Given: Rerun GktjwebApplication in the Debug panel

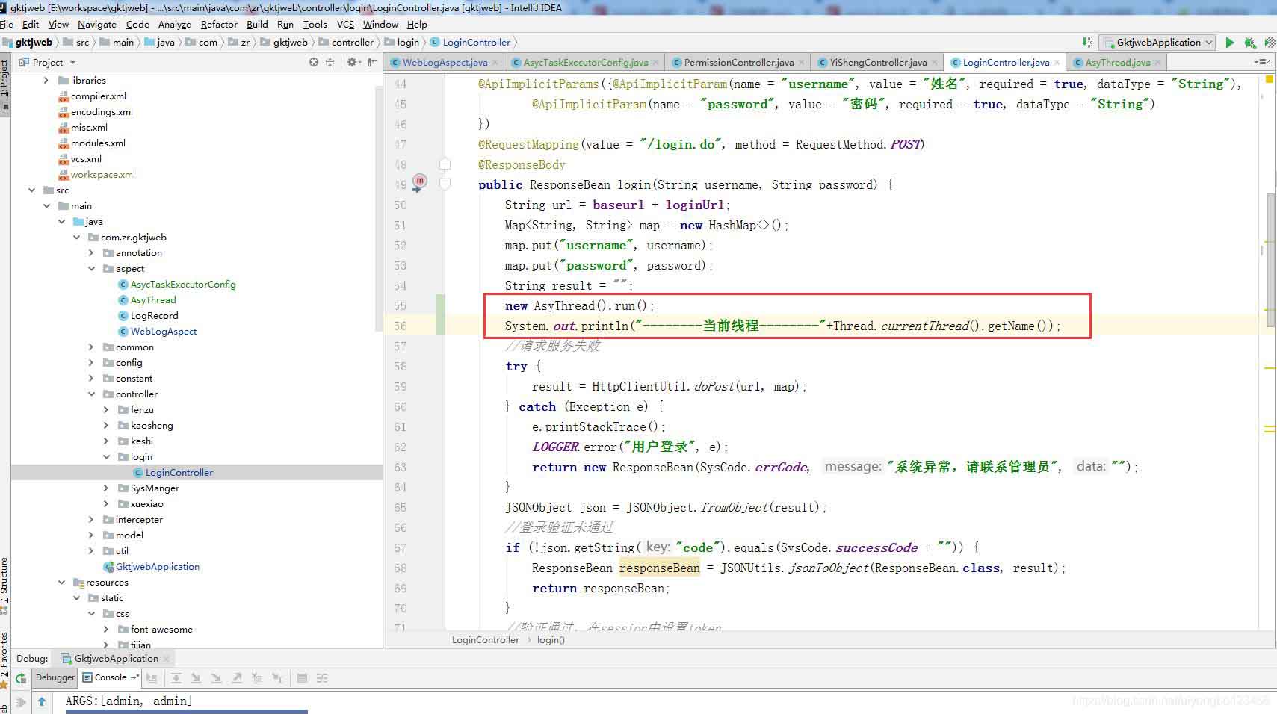Looking at the screenshot, I should (x=21, y=678).
